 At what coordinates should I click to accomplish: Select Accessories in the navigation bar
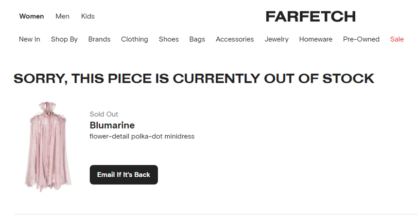click(x=235, y=39)
